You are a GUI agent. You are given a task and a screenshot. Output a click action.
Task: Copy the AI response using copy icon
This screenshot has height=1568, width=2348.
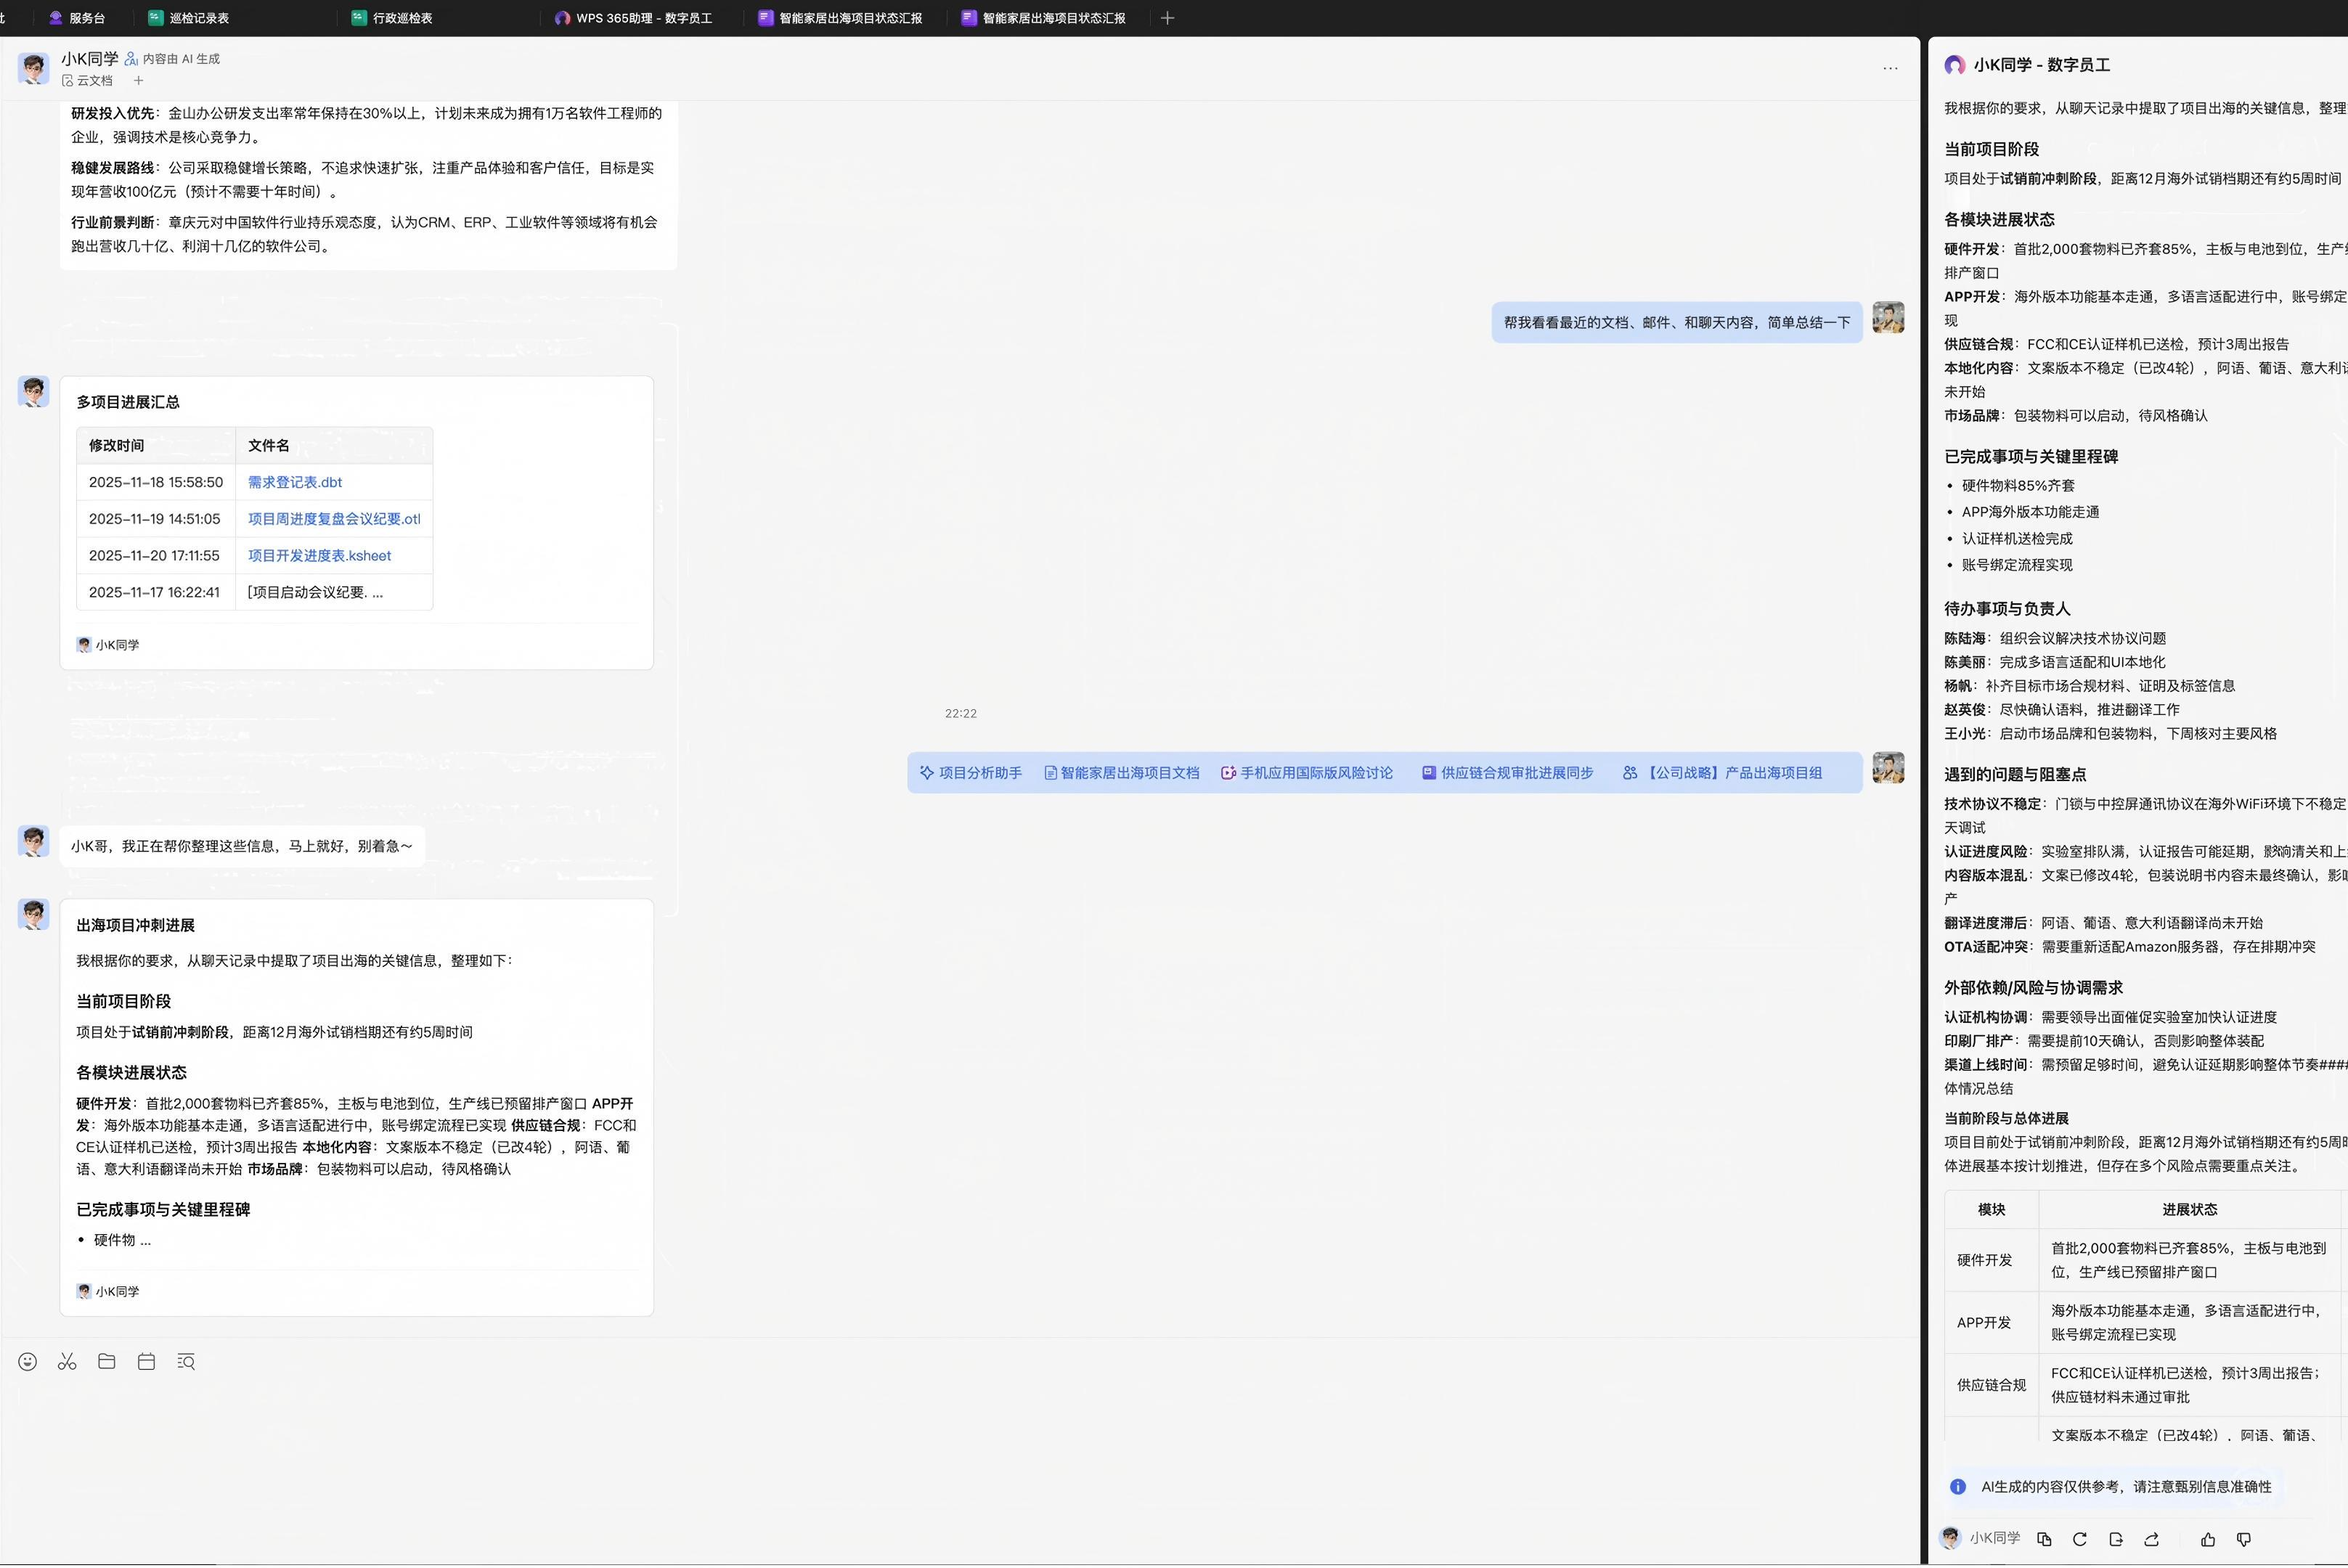coord(2044,1540)
